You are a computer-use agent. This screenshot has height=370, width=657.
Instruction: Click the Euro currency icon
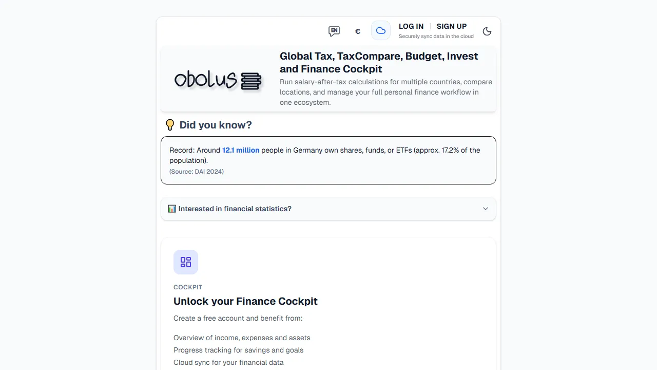tap(358, 31)
